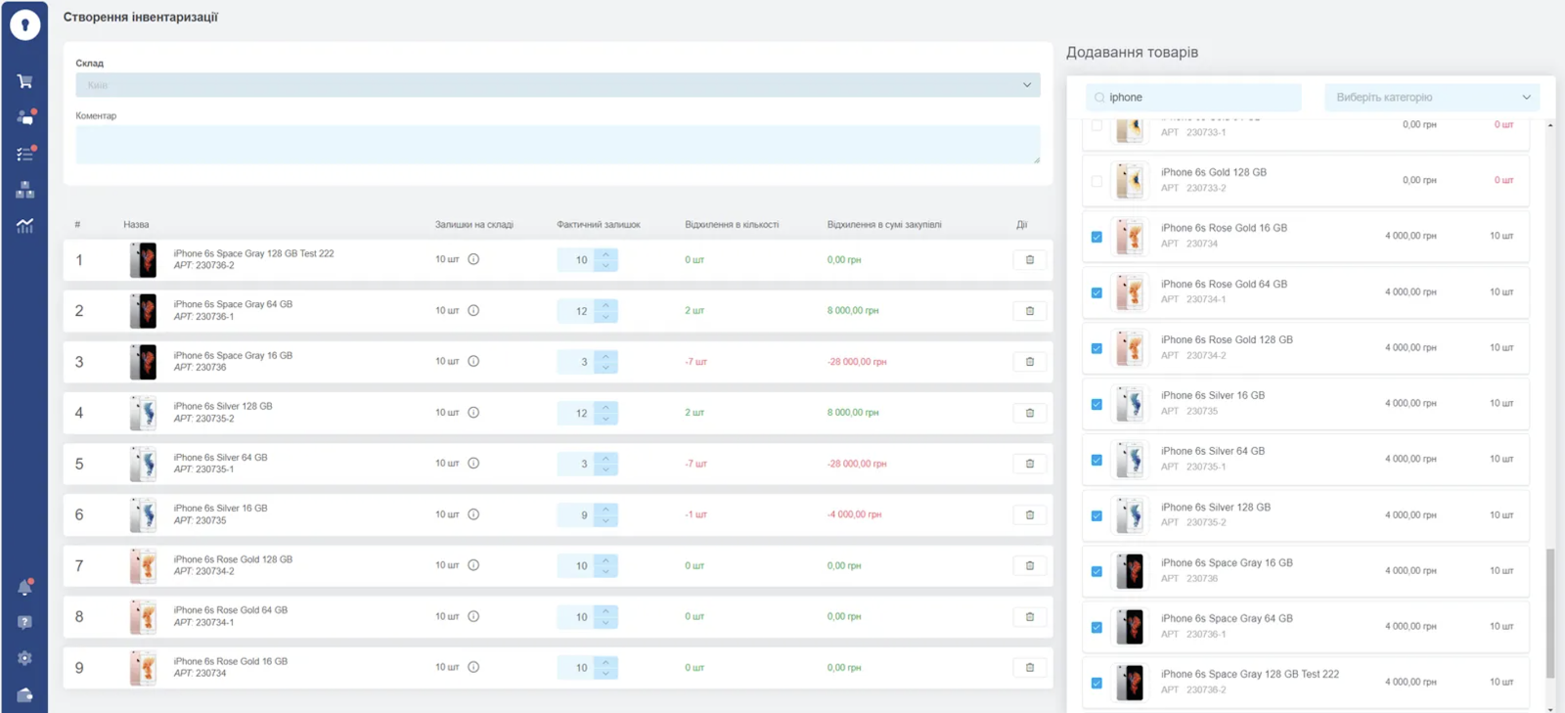This screenshot has width=1565, height=713.
Task: Delete row 5 iPhone 6s Silver 64 GB
Action: pyautogui.click(x=1029, y=464)
